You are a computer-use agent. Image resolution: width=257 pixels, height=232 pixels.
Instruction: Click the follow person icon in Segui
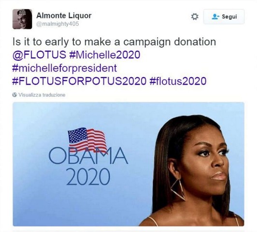coord(215,16)
